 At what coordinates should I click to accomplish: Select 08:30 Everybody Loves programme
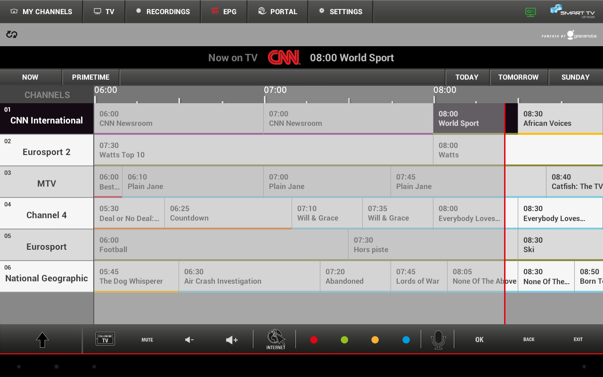point(561,213)
